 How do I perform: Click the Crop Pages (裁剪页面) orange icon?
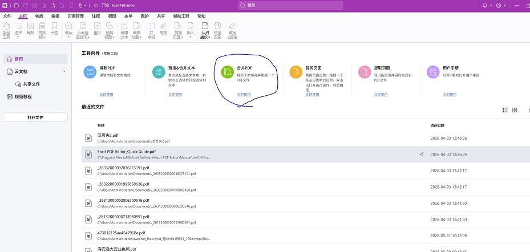pyautogui.click(x=296, y=72)
